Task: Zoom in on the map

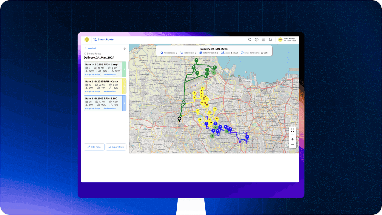Action: (292, 139)
